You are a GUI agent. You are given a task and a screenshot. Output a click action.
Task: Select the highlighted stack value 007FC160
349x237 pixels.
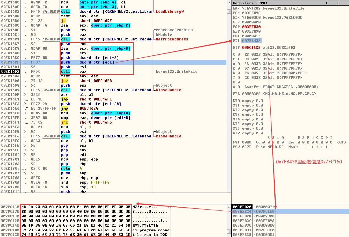pyautogui.click(x=265, y=212)
